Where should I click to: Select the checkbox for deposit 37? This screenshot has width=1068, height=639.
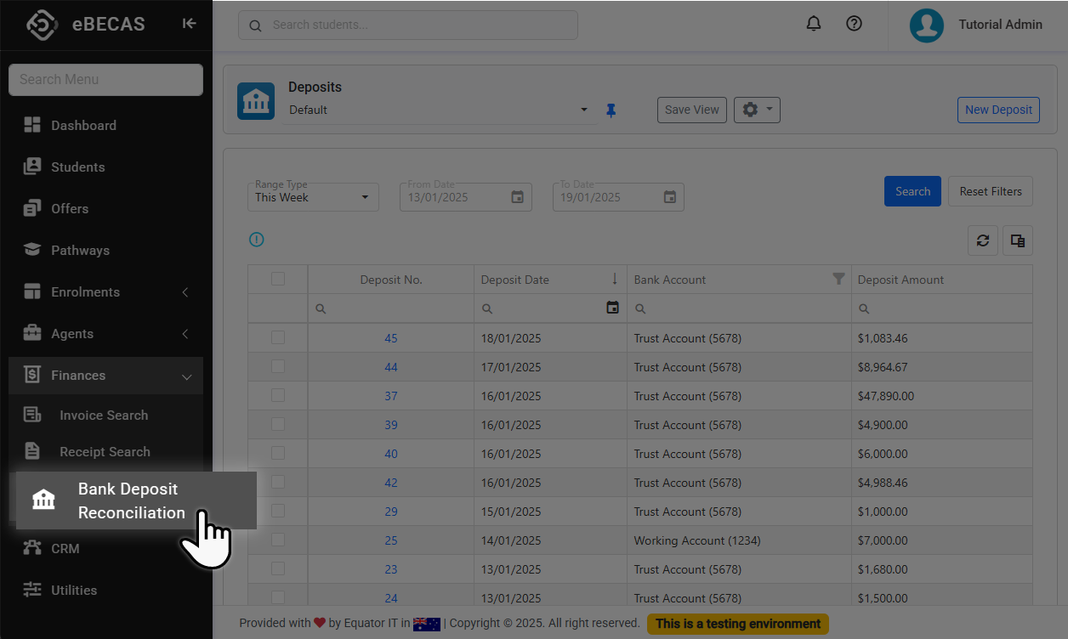click(278, 395)
